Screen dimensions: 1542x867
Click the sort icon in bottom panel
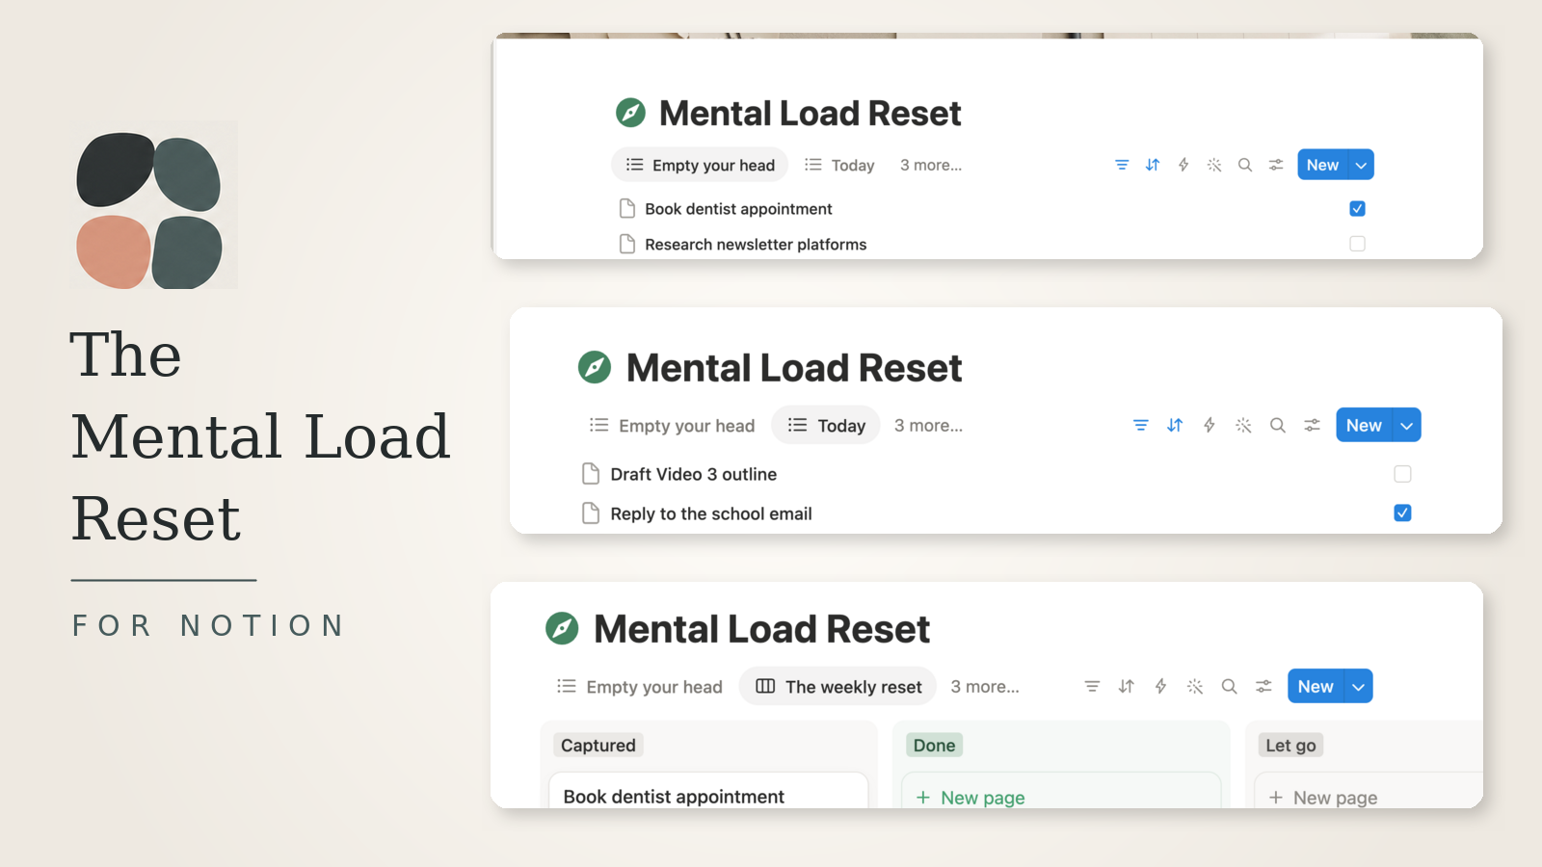tap(1127, 686)
